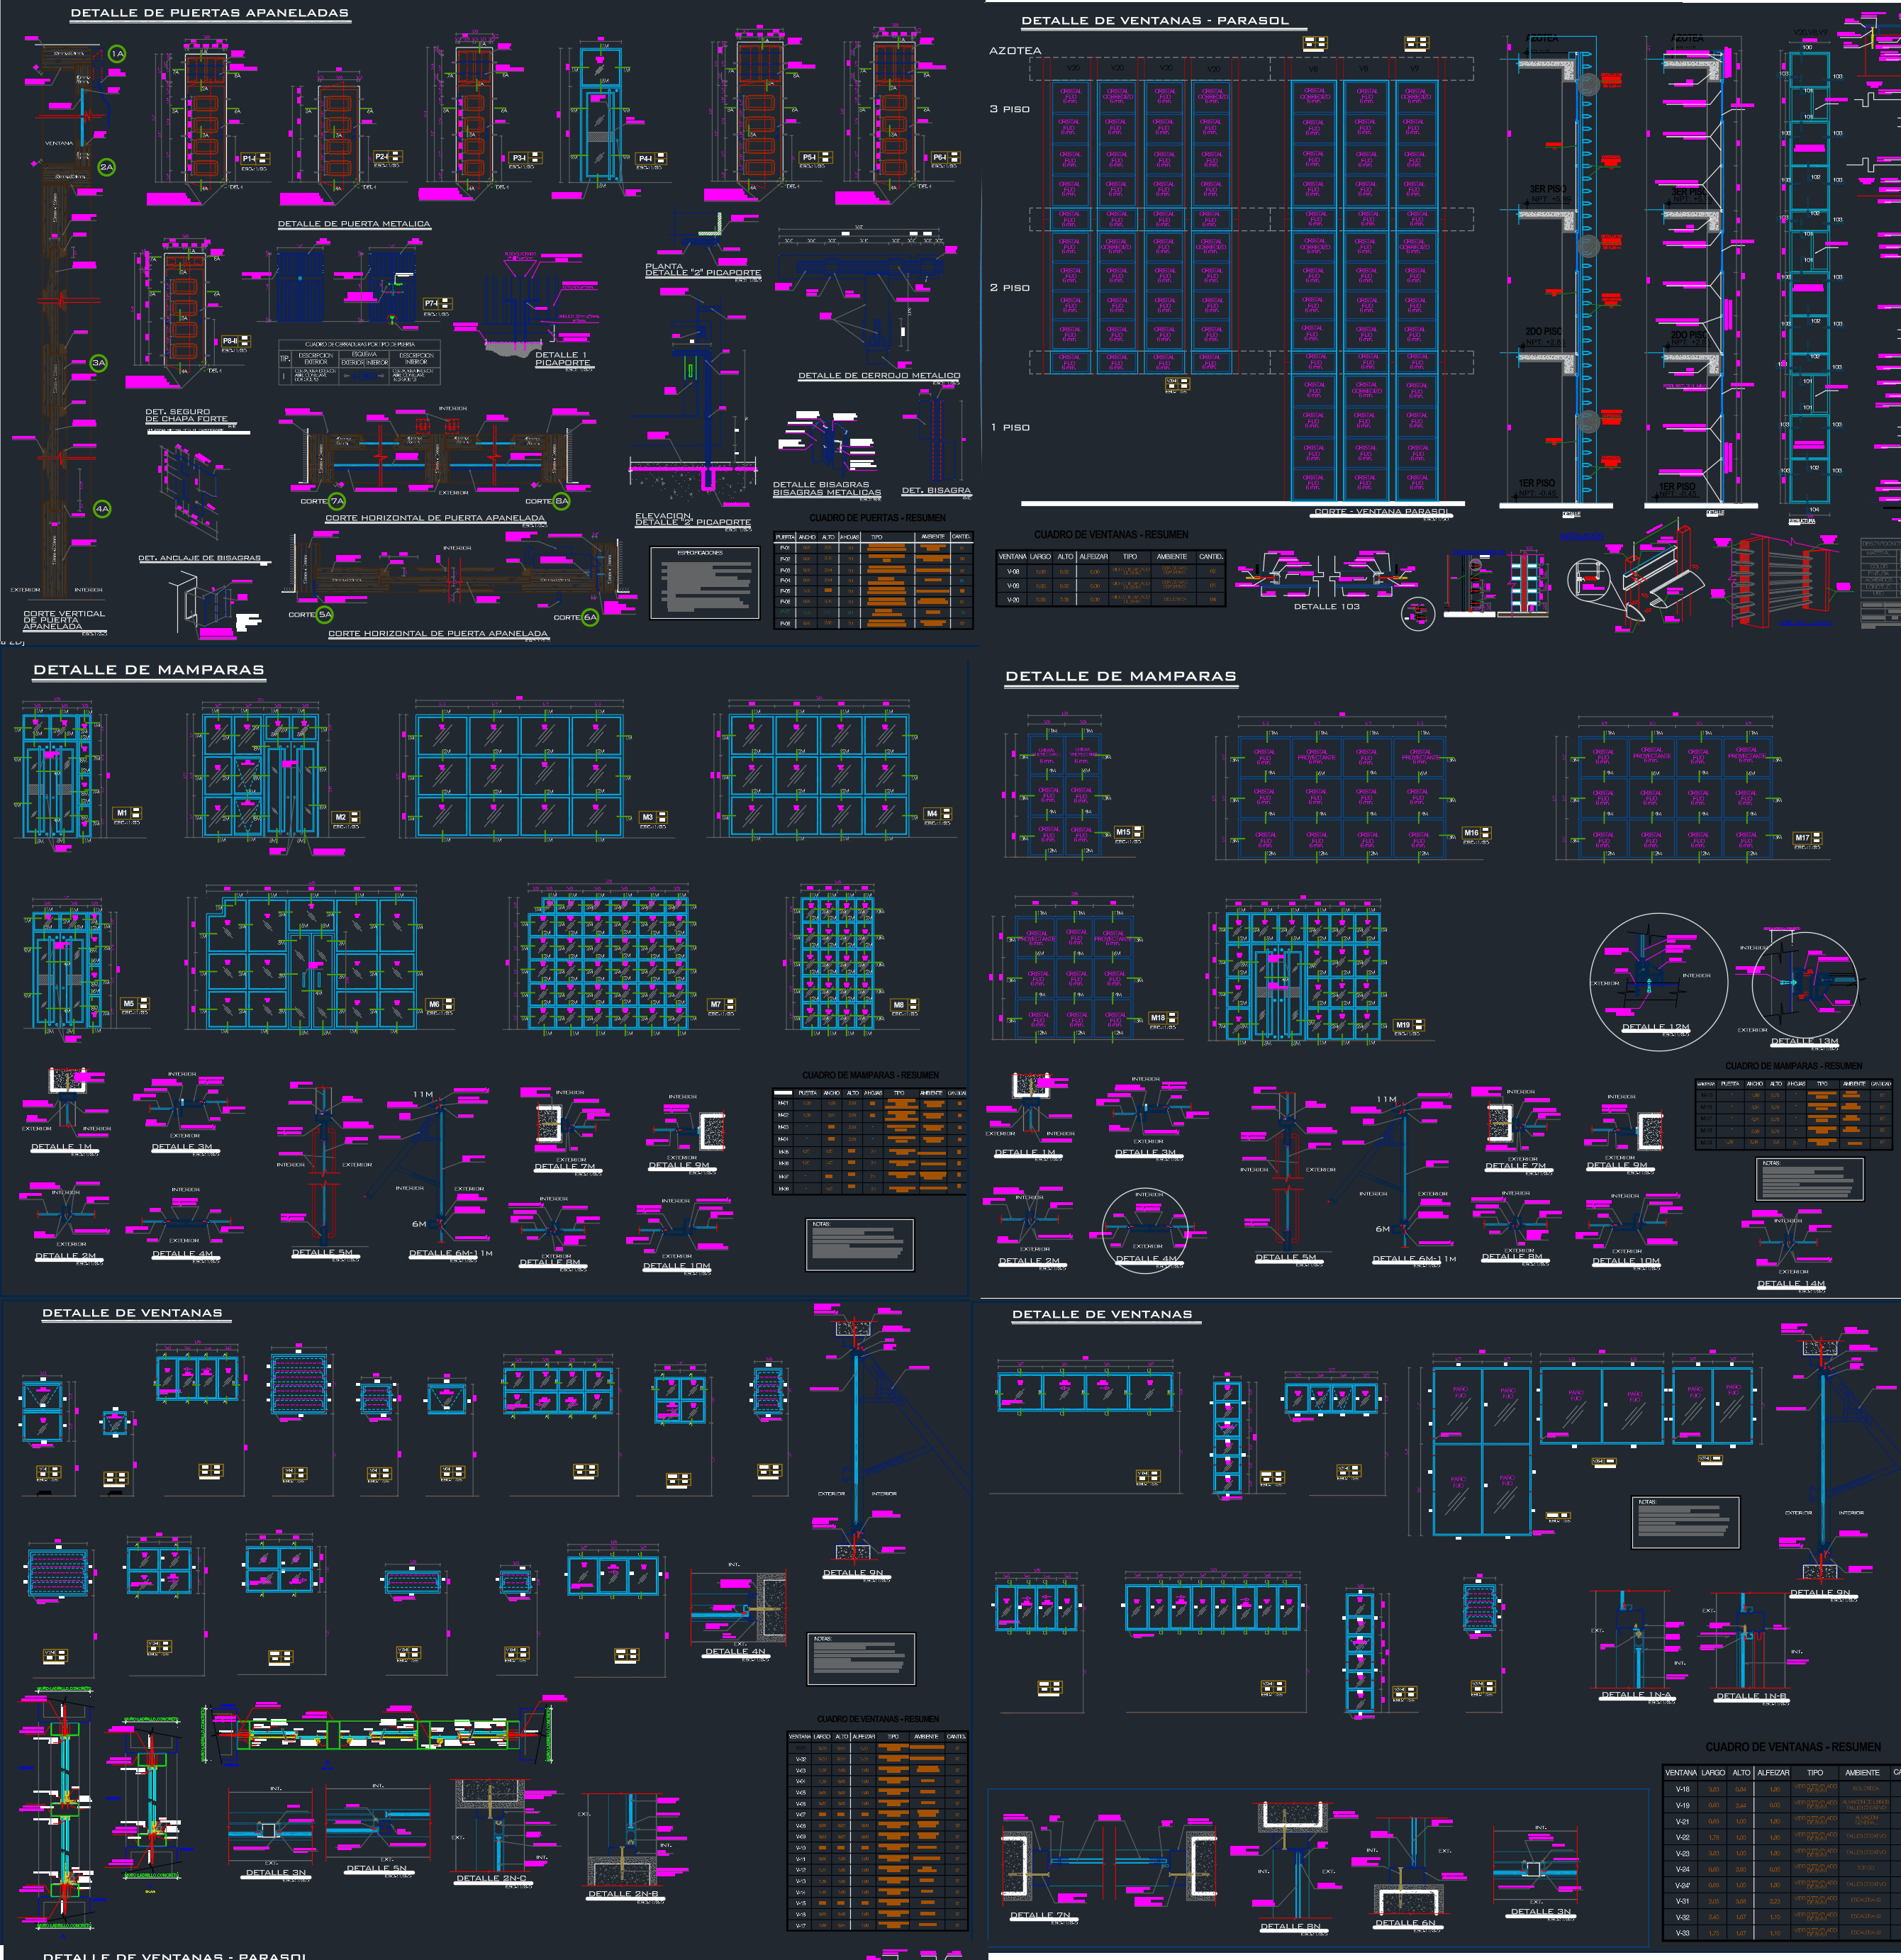Click the 'DETALLE 4N' label
This screenshot has width=1901, height=1960.
point(735,1652)
